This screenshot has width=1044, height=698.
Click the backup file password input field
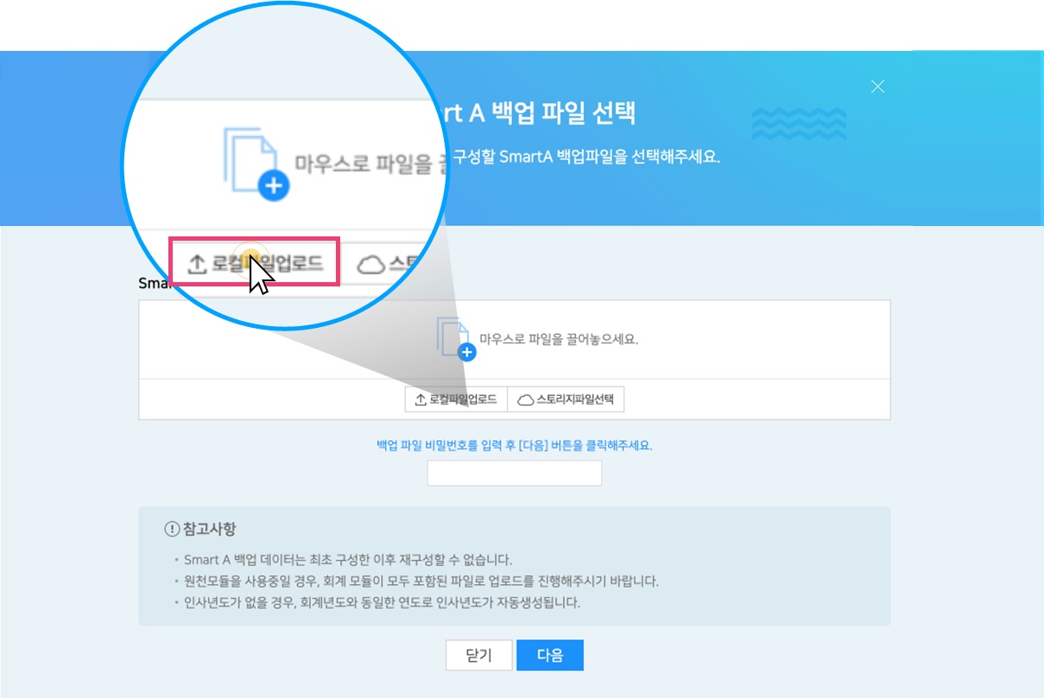515,473
